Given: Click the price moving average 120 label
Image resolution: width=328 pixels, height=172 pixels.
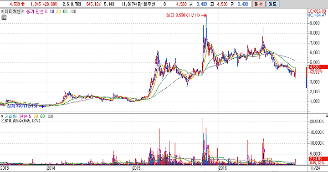Looking at the screenshot, I should pyautogui.click(x=73, y=11).
